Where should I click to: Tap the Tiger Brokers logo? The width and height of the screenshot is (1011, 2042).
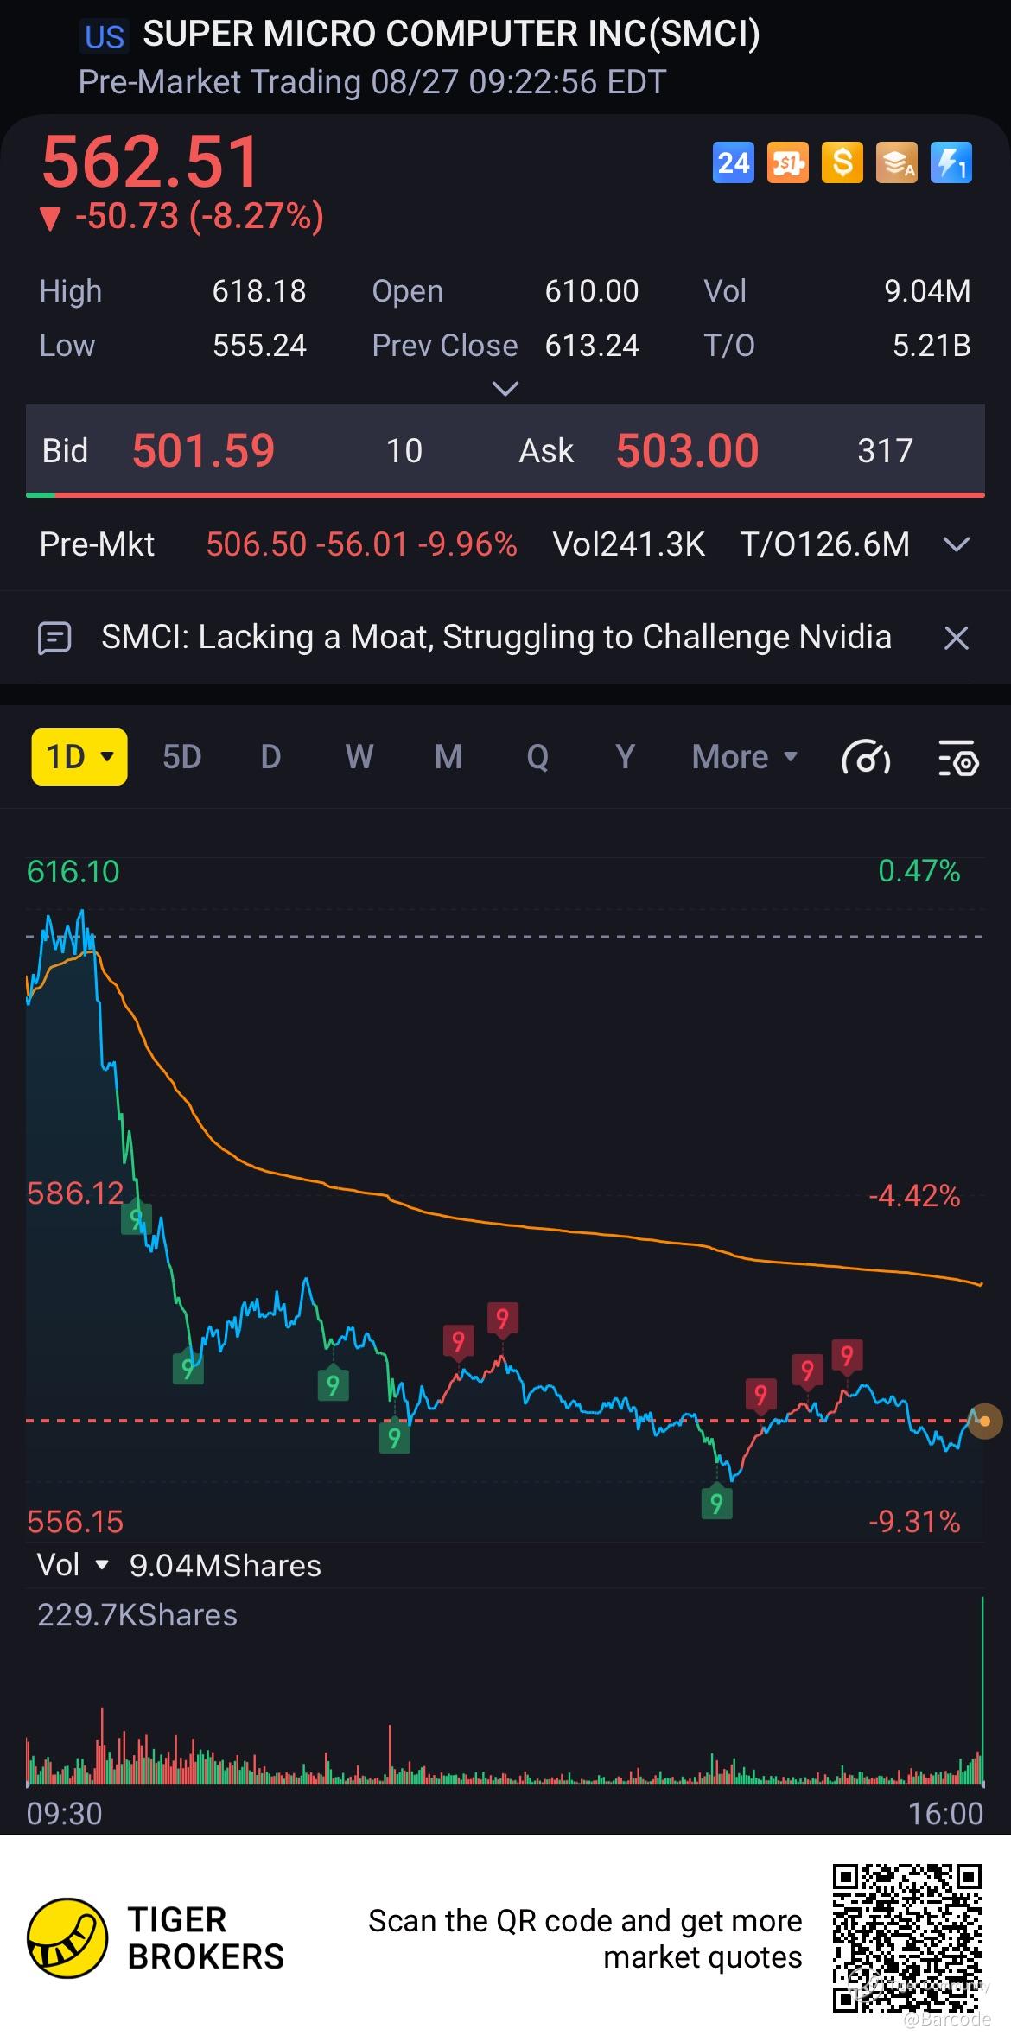pyautogui.click(x=67, y=1938)
